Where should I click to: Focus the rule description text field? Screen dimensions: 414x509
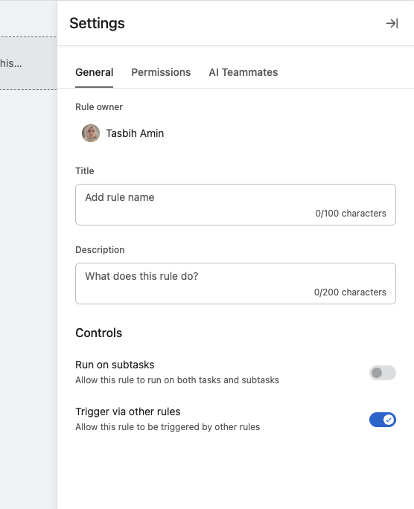click(x=235, y=284)
